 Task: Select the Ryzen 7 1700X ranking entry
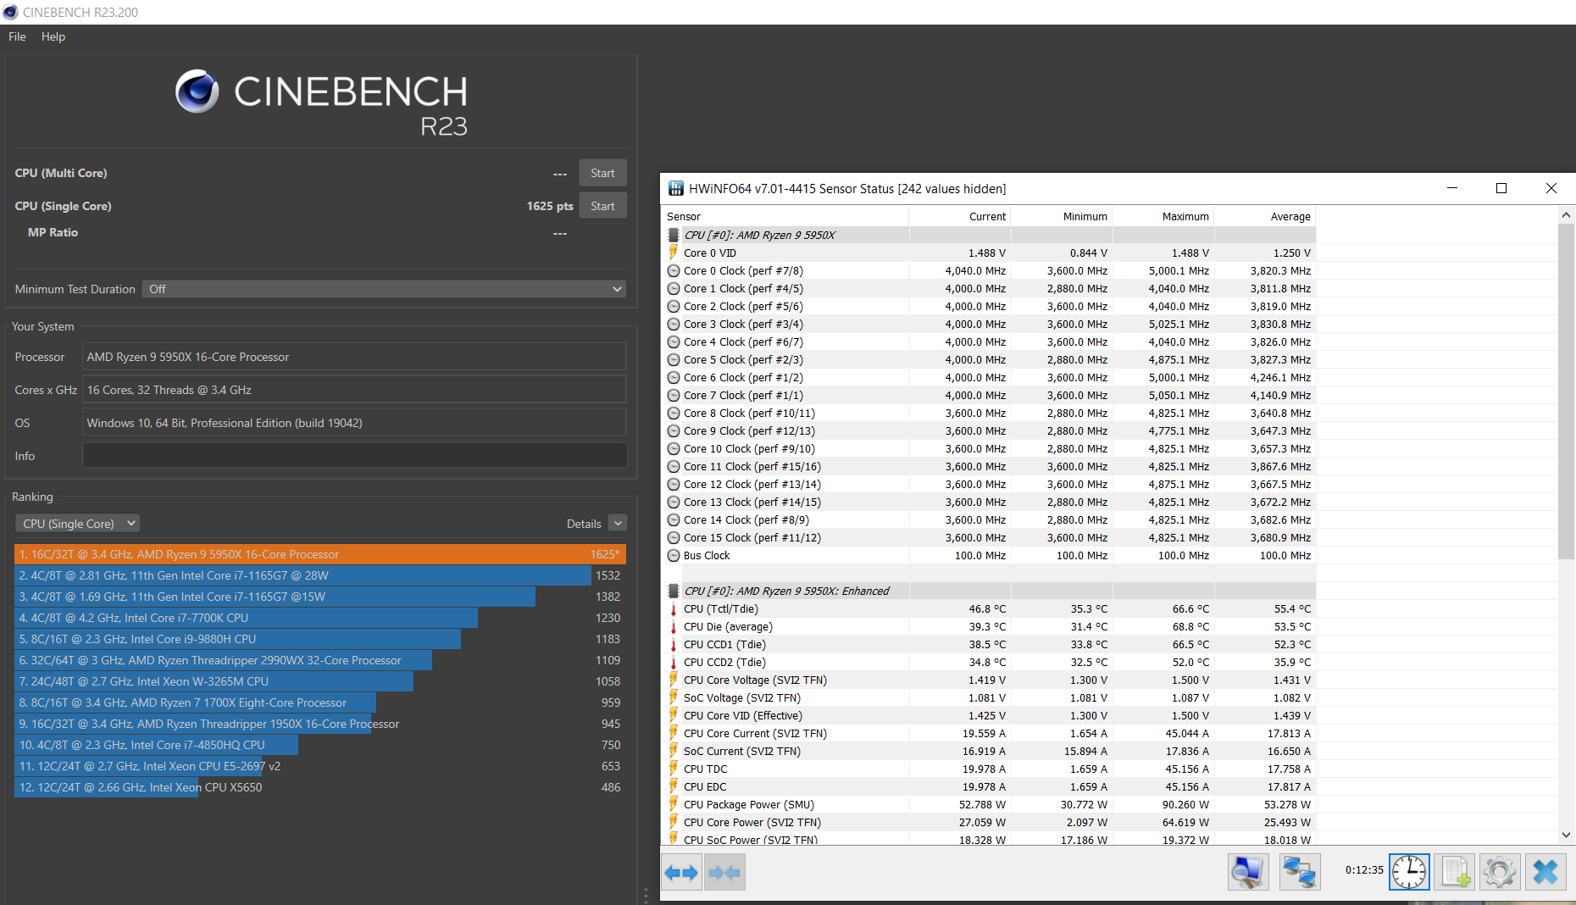[x=320, y=702]
